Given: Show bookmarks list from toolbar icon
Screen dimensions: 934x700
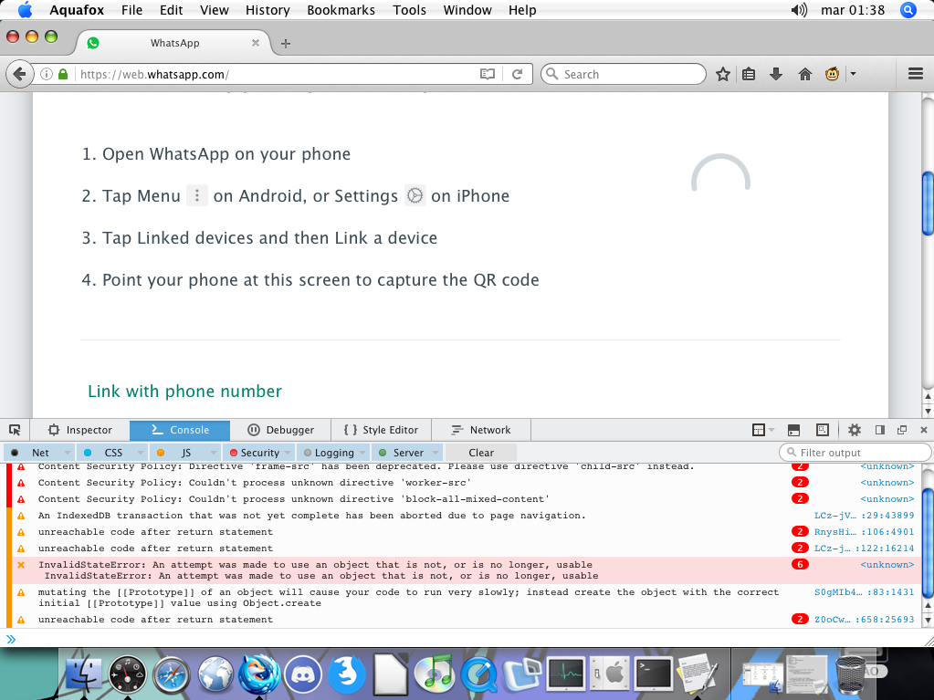Looking at the screenshot, I should coord(749,75).
